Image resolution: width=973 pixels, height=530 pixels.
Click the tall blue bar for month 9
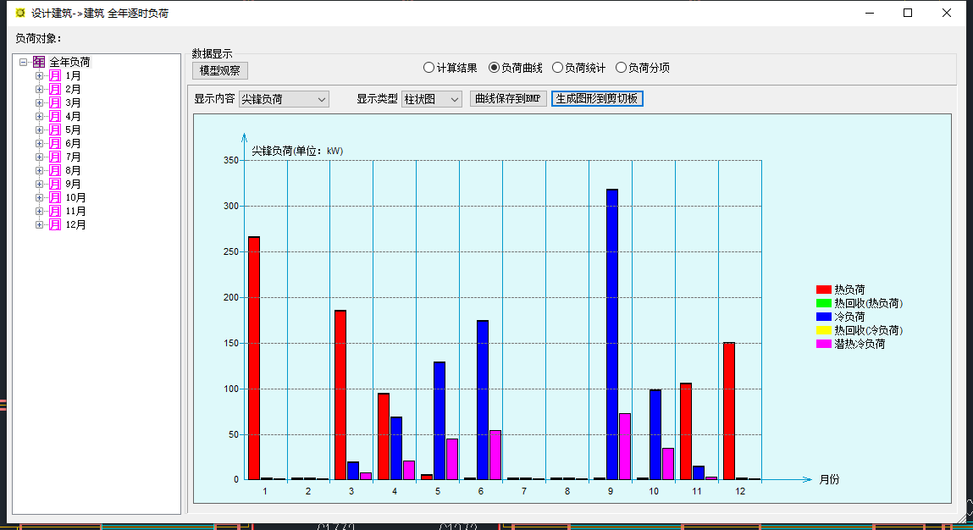pyautogui.click(x=612, y=334)
